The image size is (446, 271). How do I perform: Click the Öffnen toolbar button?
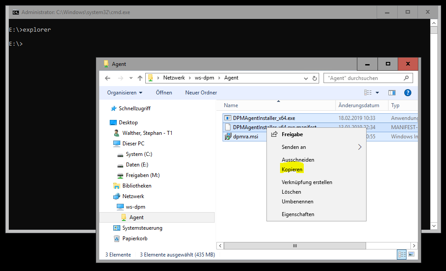point(164,93)
